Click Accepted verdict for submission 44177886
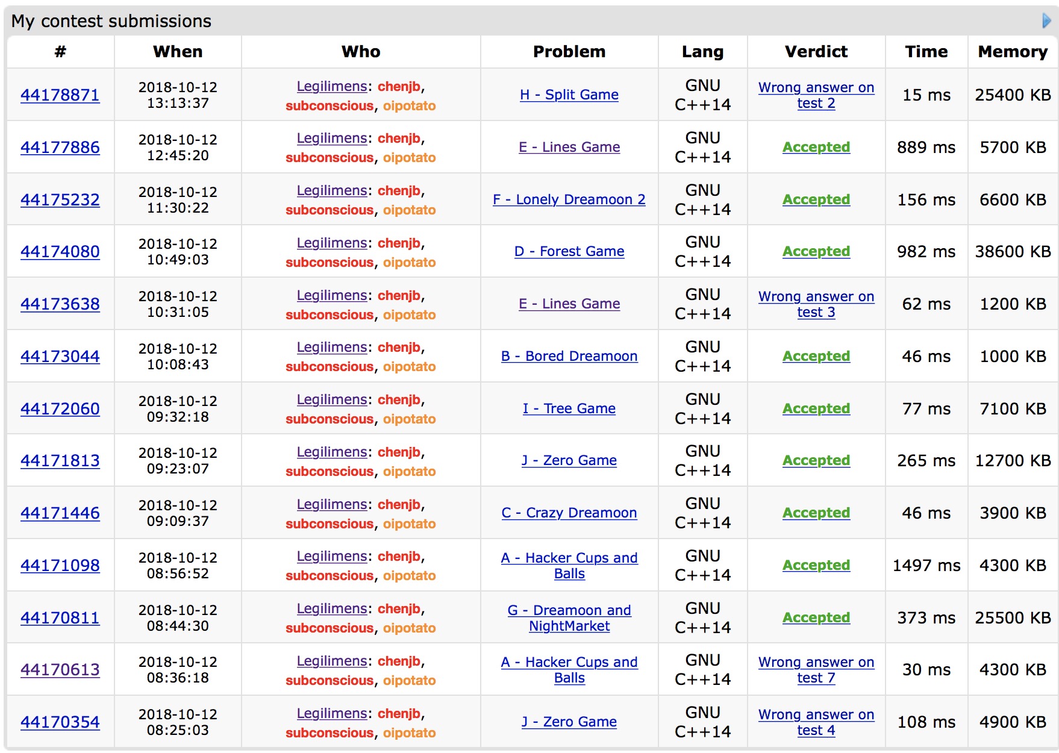 click(x=816, y=148)
